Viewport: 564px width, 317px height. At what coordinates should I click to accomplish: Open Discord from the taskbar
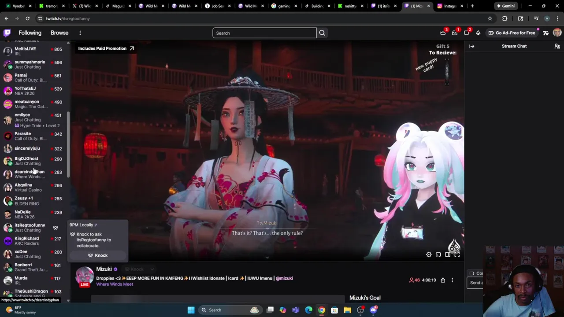click(374, 310)
